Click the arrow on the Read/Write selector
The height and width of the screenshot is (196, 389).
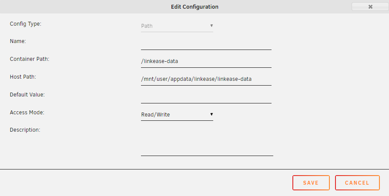coord(211,114)
